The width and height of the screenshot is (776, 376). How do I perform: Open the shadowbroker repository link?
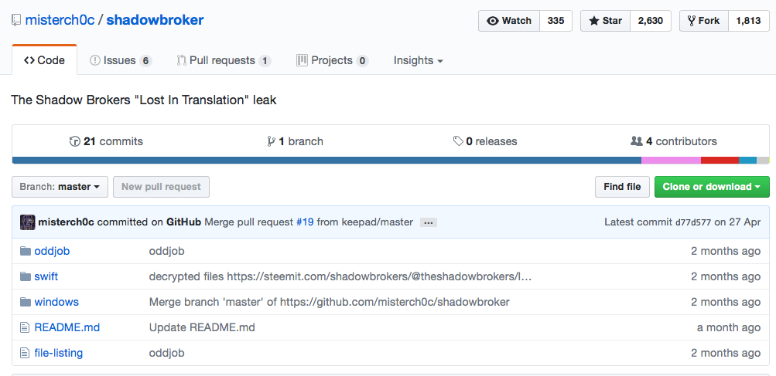click(x=155, y=20)
